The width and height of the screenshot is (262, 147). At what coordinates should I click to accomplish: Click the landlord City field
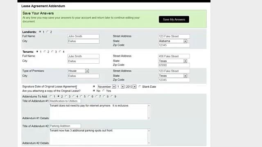84,41
